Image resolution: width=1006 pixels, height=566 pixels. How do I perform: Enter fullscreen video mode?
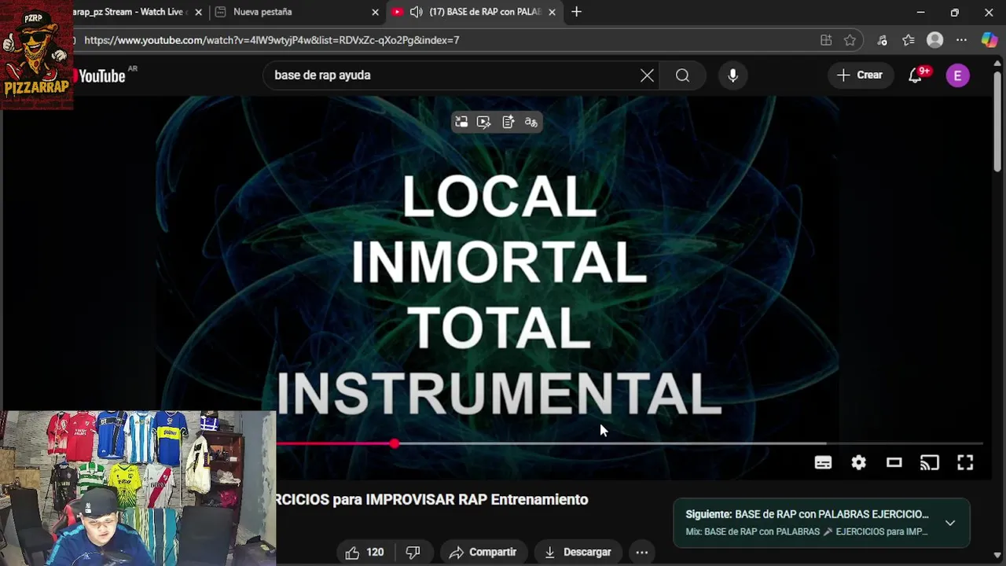(x=964, y=462)
